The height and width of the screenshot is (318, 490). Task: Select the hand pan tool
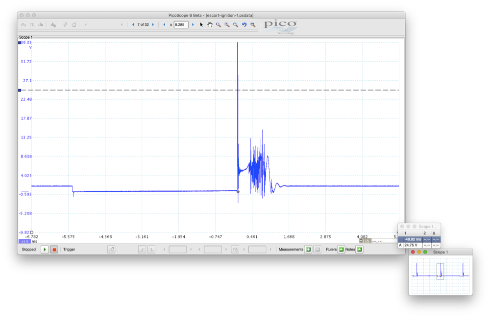point(210,24)
